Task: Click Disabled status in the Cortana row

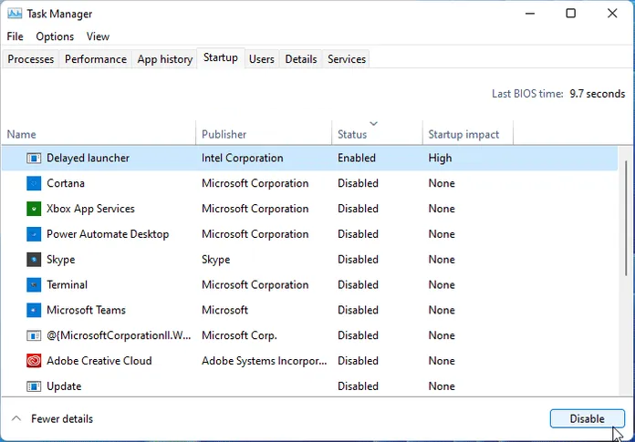Action: (x=358, y=183)
